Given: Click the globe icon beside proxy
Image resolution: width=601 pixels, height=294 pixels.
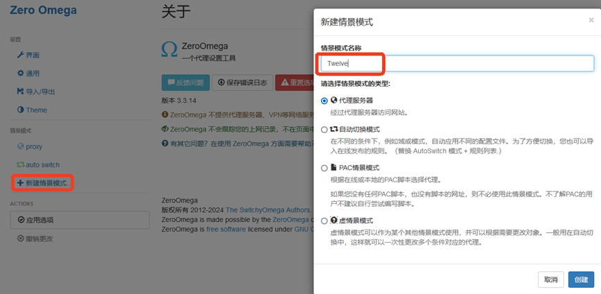Looking at the screenshot, I should pos(21,146).
